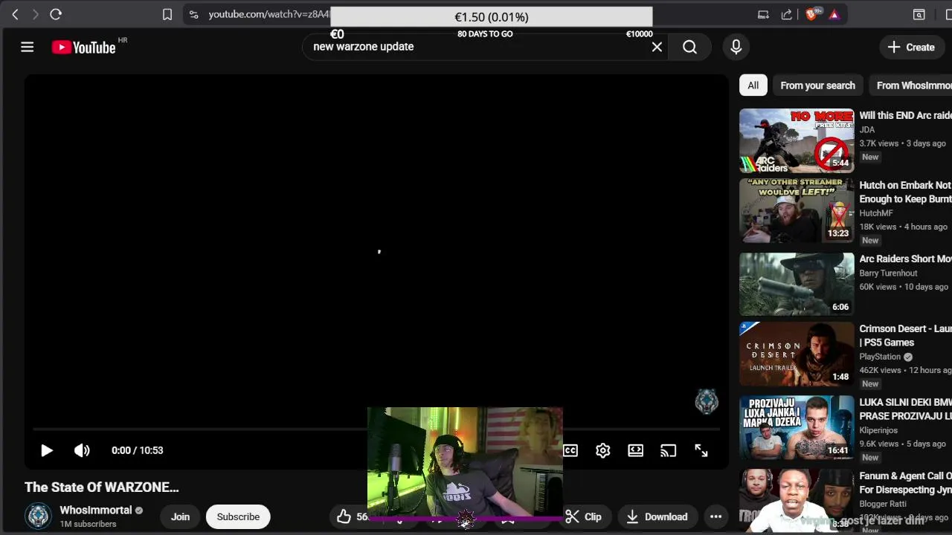Like the video with thumbs up
The width and height of the screenshot is (952, 535).
tap(344, 516)
